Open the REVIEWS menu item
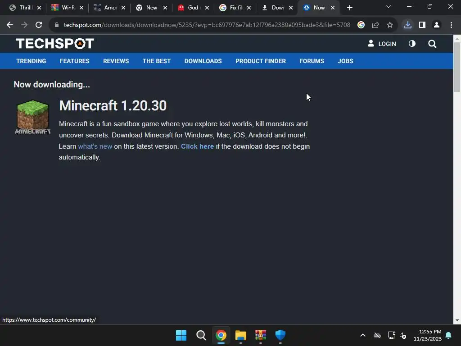The width and height of the screenshot is (461, 346). (116, 61)
